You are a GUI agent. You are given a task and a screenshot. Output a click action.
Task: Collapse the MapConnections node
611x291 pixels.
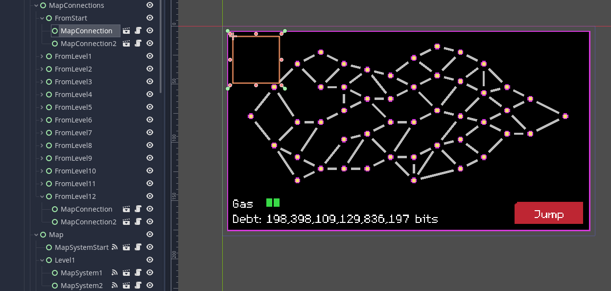coord(36,5)
